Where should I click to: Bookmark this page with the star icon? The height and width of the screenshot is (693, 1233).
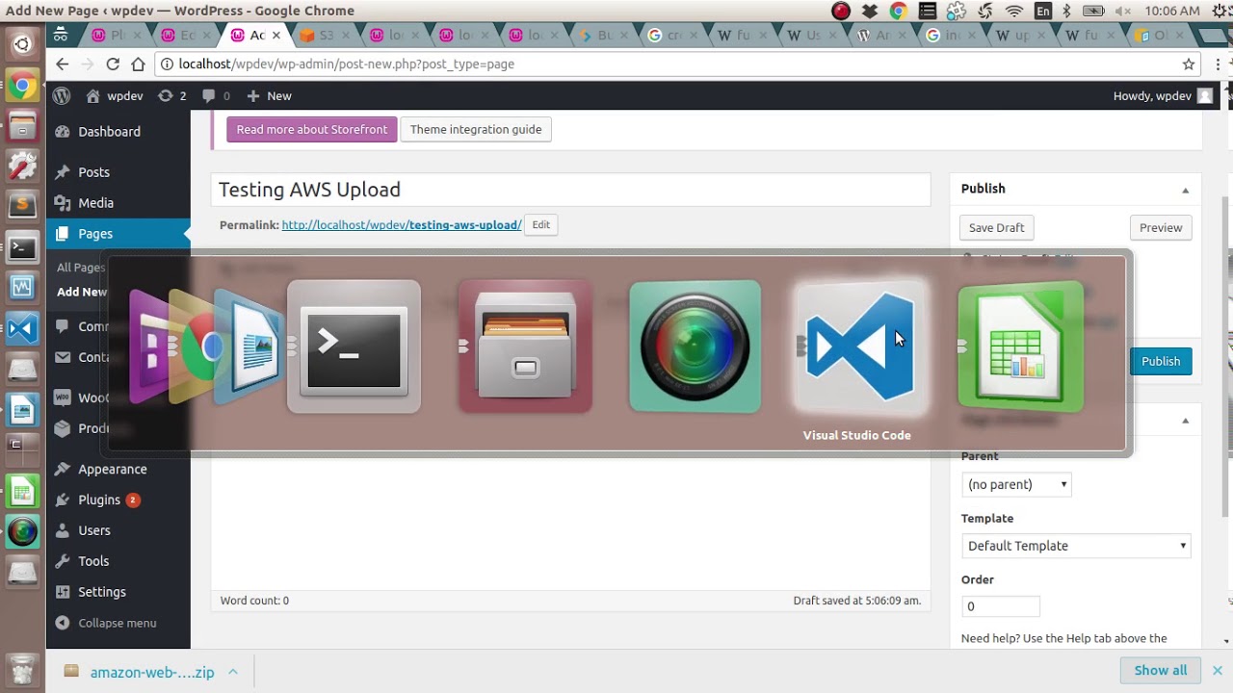1189,64
